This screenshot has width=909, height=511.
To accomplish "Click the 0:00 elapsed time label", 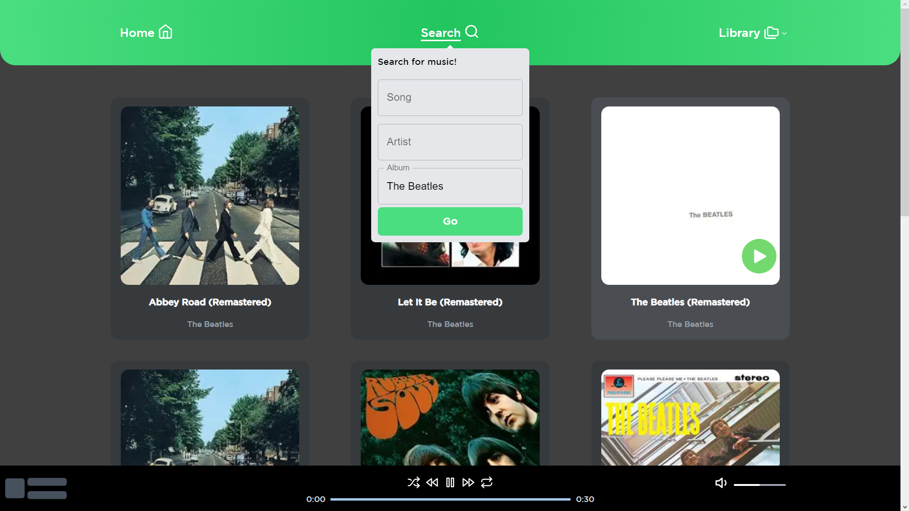I will click(x=316, y=499).
